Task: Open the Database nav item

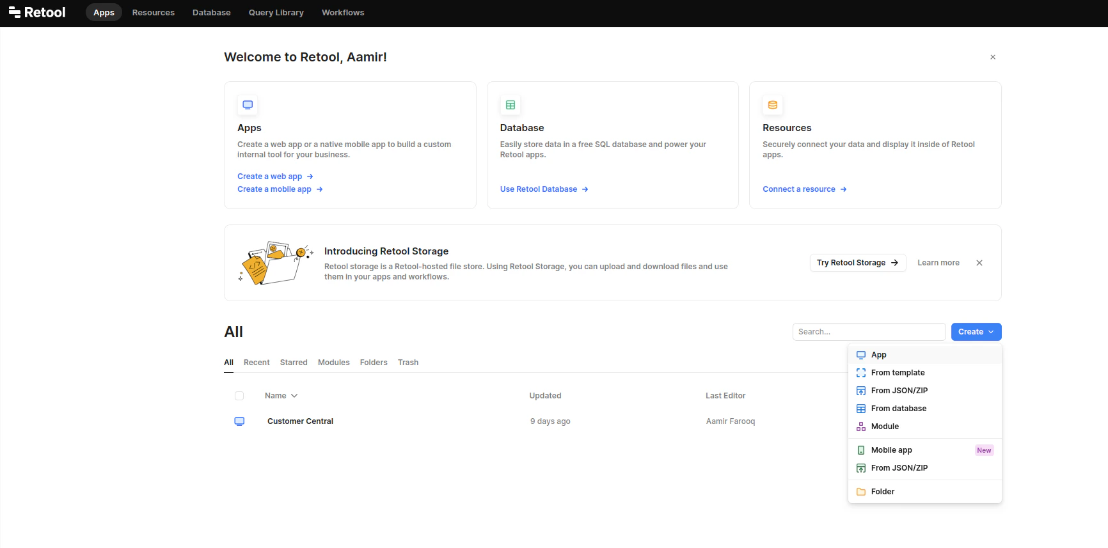Action: point(212,13)
